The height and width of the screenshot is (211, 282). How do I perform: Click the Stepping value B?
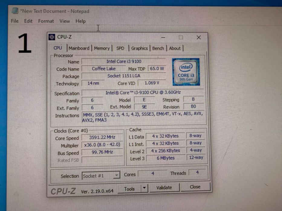(193, 99)
